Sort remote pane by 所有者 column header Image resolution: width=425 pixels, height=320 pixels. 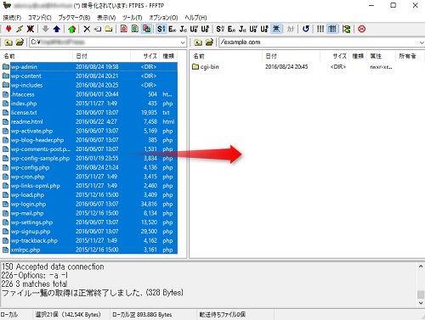pyautogui.click(x=410, y=56)
